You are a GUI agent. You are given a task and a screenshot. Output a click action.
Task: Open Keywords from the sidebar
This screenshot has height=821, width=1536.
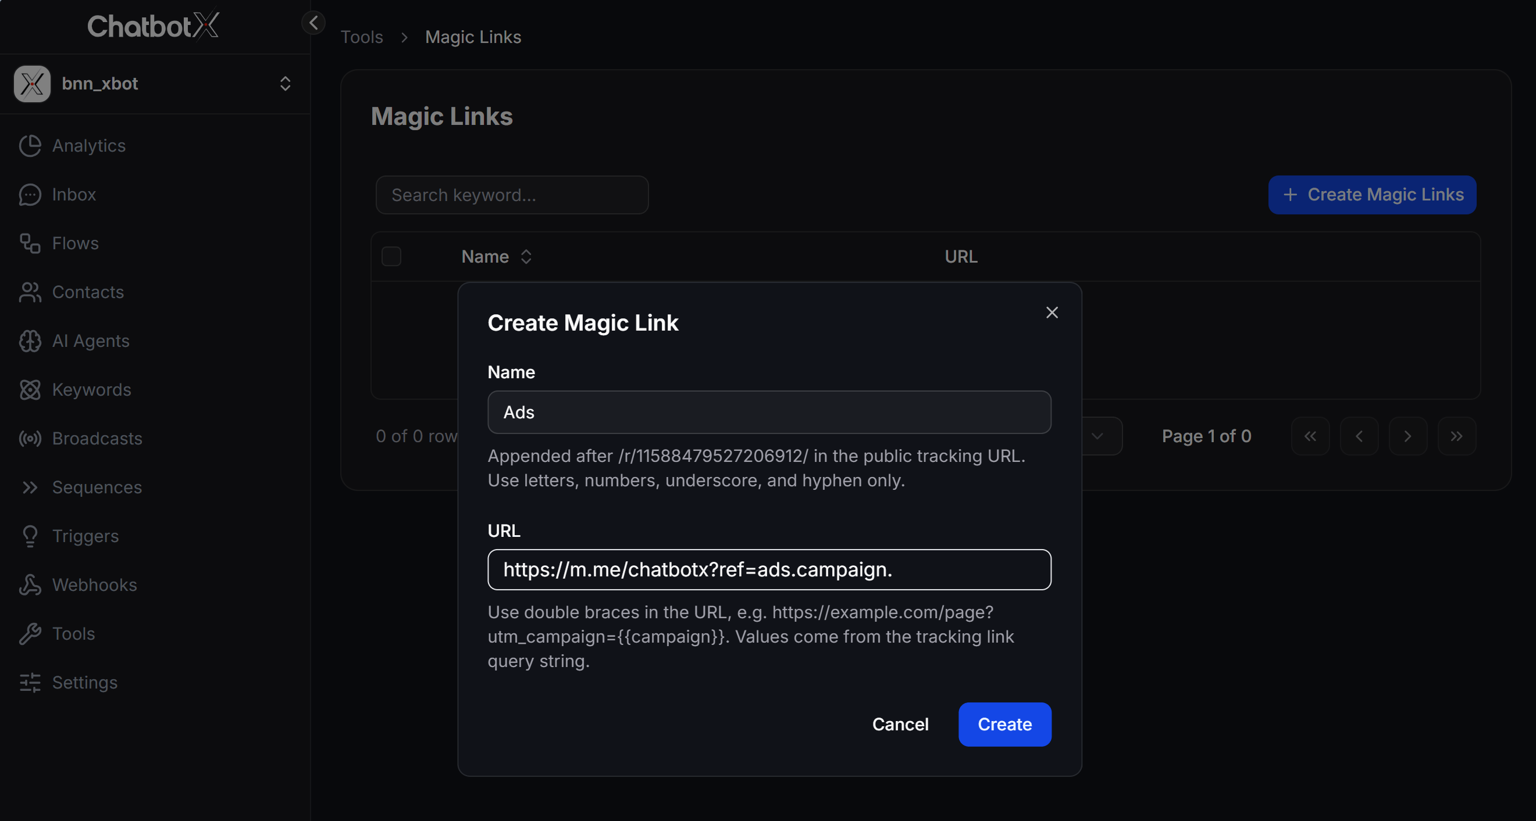pyautogui.click(x=91, y=390)
